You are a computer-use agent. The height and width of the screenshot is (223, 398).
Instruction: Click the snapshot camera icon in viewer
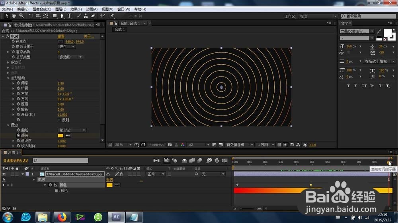coord(170,145)
